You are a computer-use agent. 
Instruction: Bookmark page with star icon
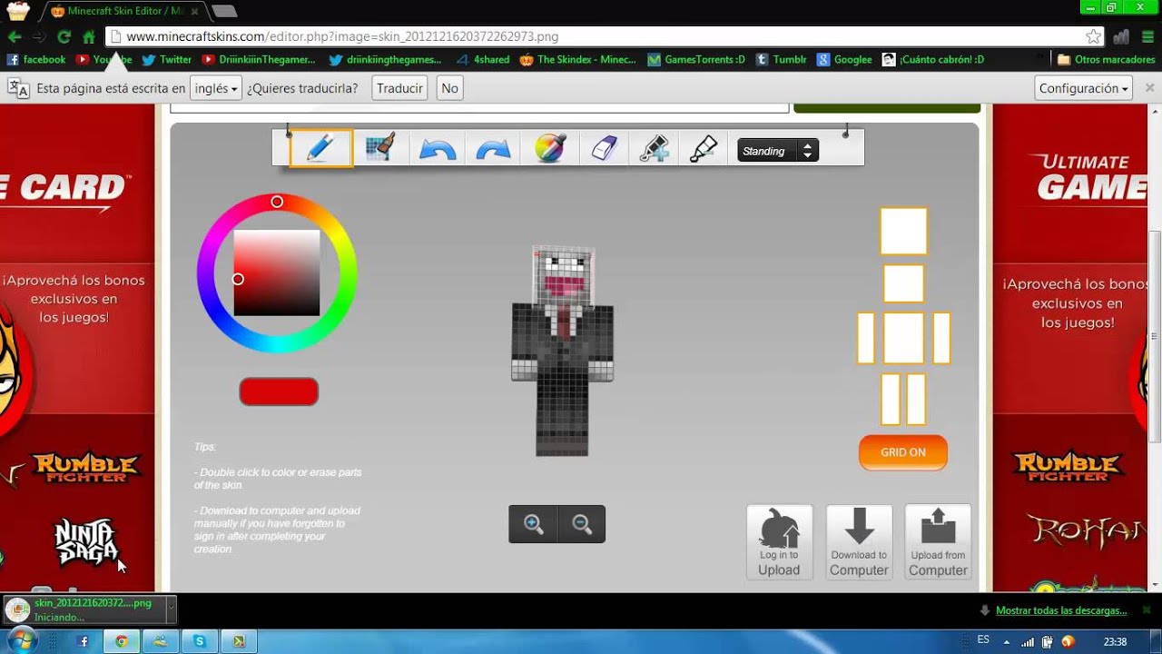(1093, 37)
